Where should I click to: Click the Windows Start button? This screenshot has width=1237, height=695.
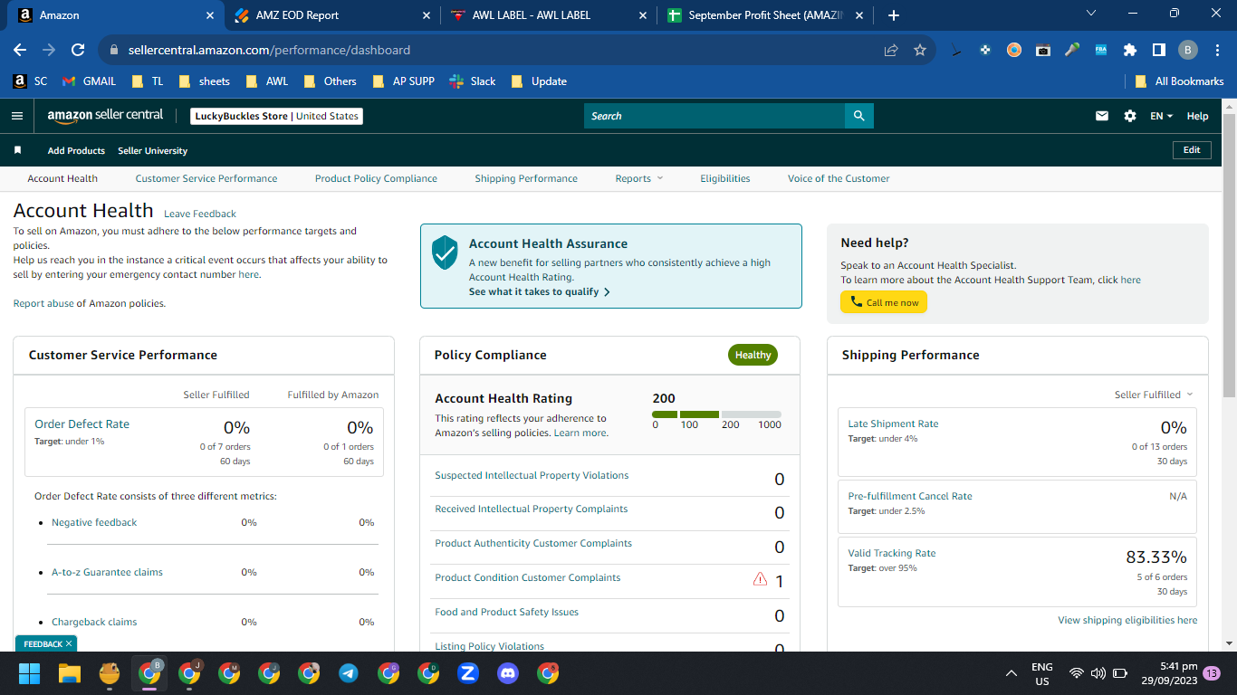[x=30, y=672]
